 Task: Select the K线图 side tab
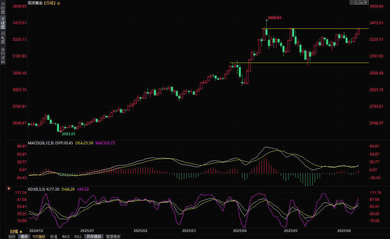click(3, 23)
